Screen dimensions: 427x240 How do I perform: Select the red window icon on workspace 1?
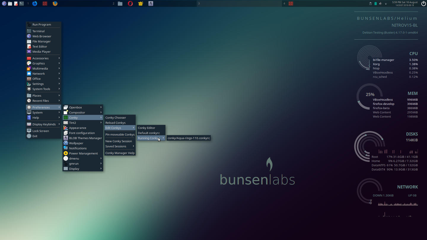click(45, 4)
